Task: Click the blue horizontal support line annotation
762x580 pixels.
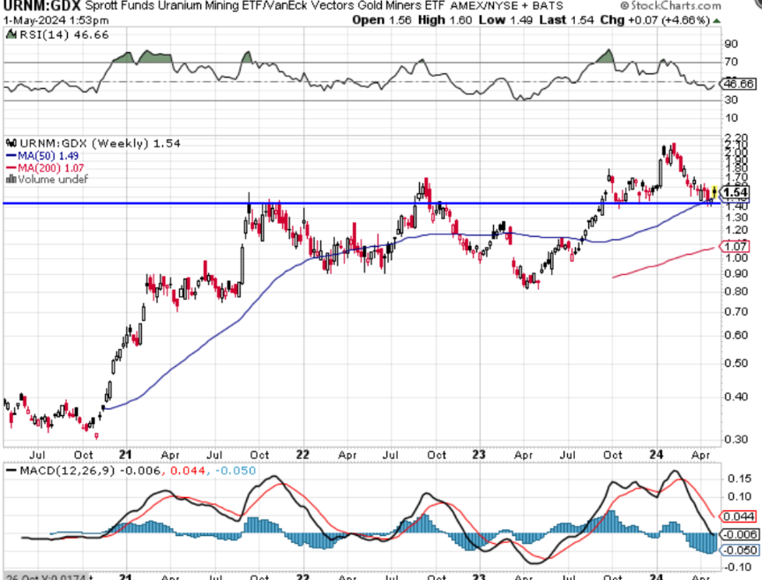Action: pos(362,203)
